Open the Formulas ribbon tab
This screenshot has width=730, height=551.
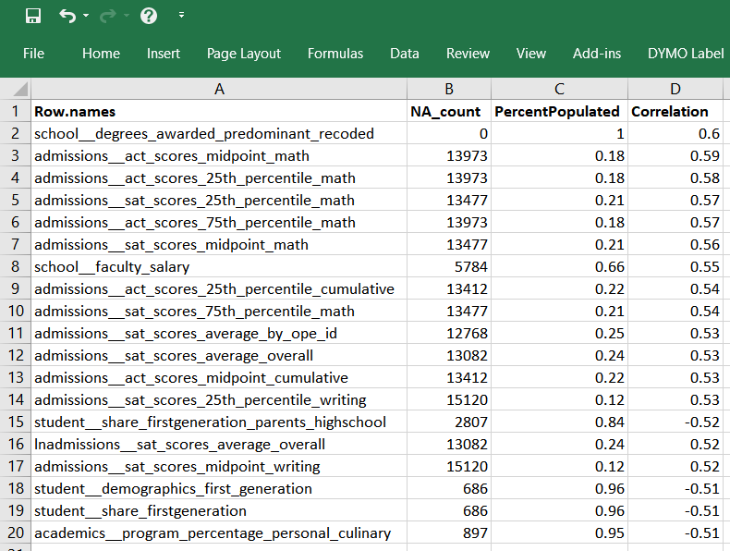pos(335,54)
